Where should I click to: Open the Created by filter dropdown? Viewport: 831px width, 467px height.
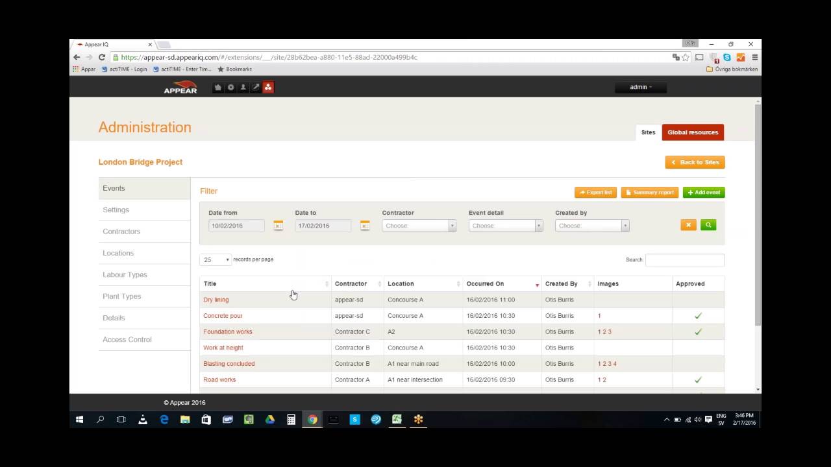pos(592,226)
